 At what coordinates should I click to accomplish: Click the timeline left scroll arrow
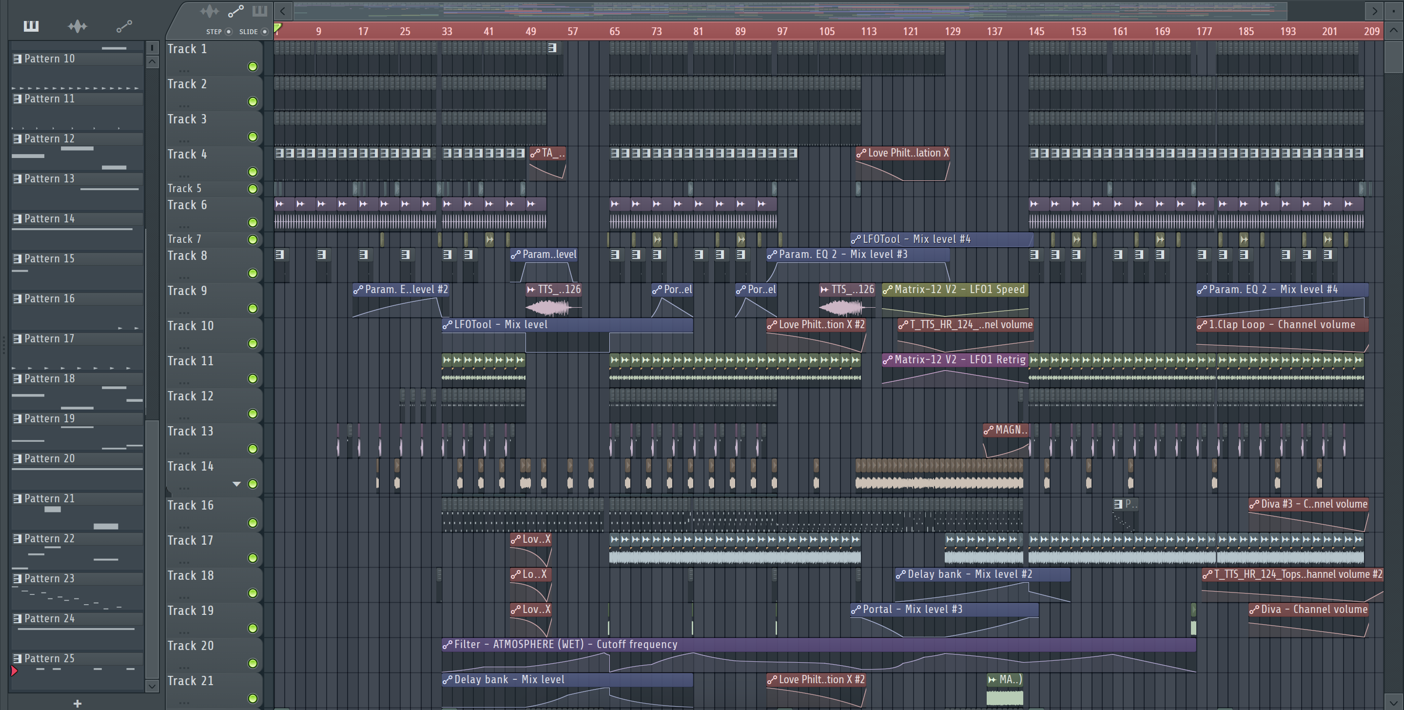pos(283,11)
